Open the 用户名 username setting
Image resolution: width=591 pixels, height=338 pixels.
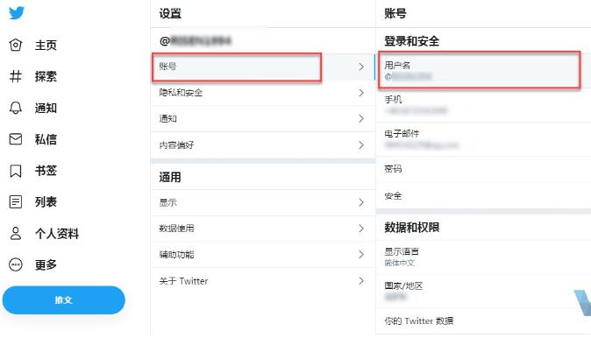pos(483,70)
